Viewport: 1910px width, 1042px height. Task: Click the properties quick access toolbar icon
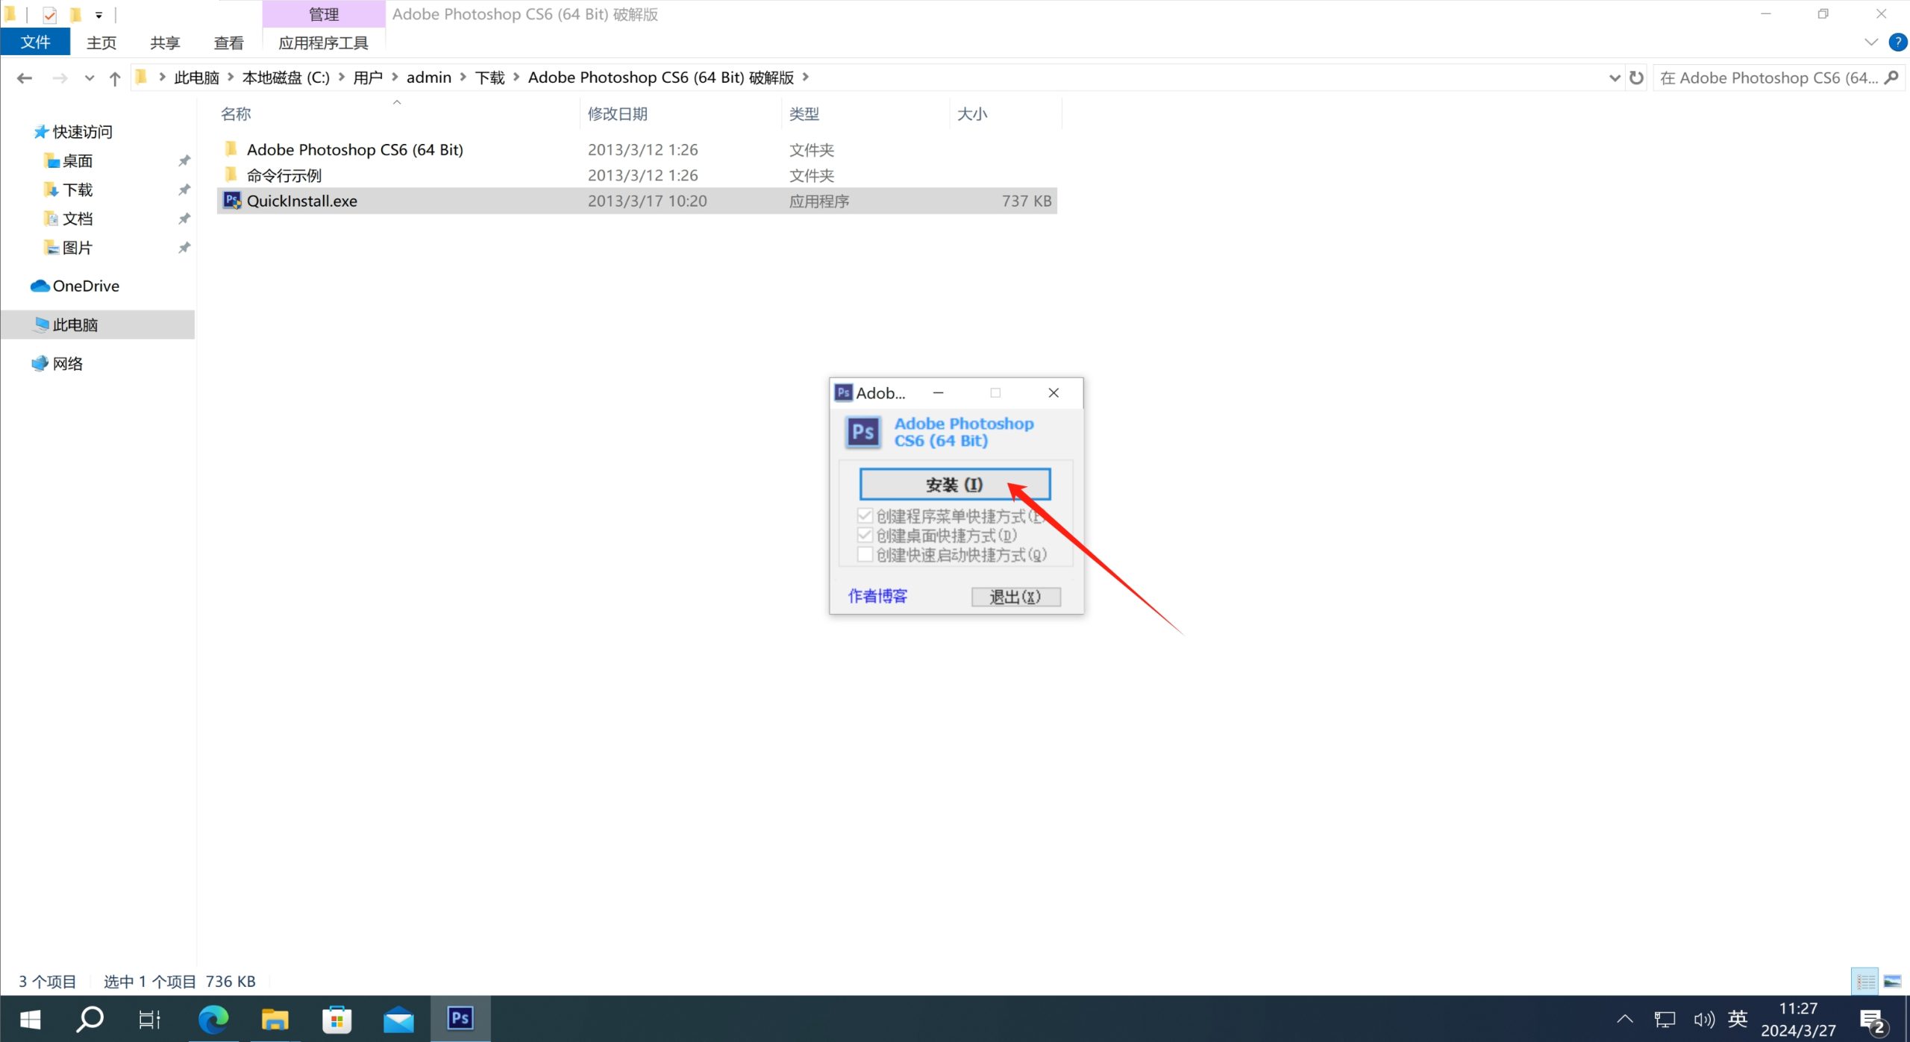click(x=49, y=14)
